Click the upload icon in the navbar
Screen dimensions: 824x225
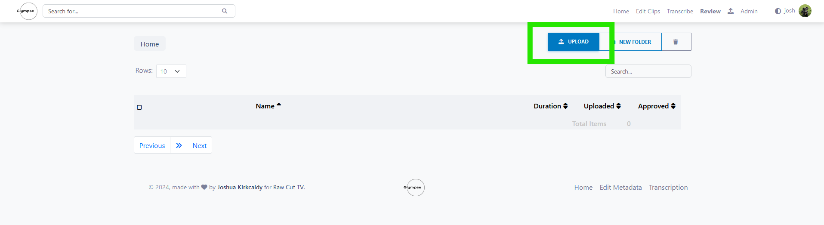click(731, 11)
